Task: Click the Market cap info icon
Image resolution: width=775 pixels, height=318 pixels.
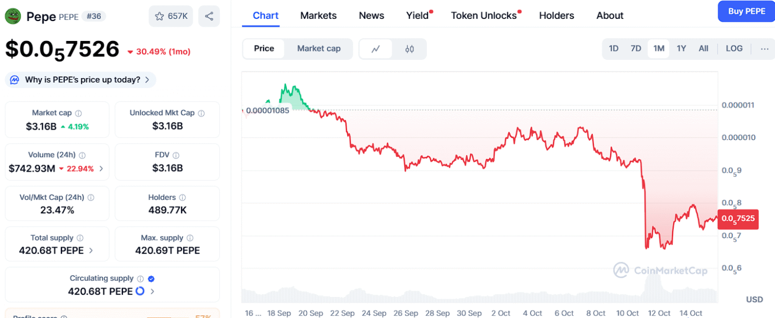Action: [79, 113]
